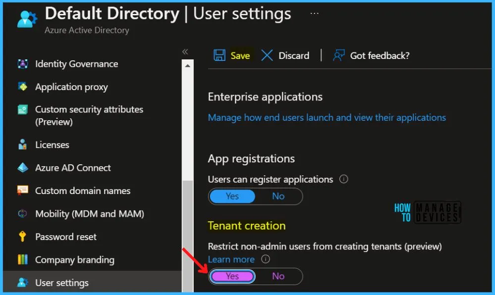Click the Custom security attributes icon

23,109
